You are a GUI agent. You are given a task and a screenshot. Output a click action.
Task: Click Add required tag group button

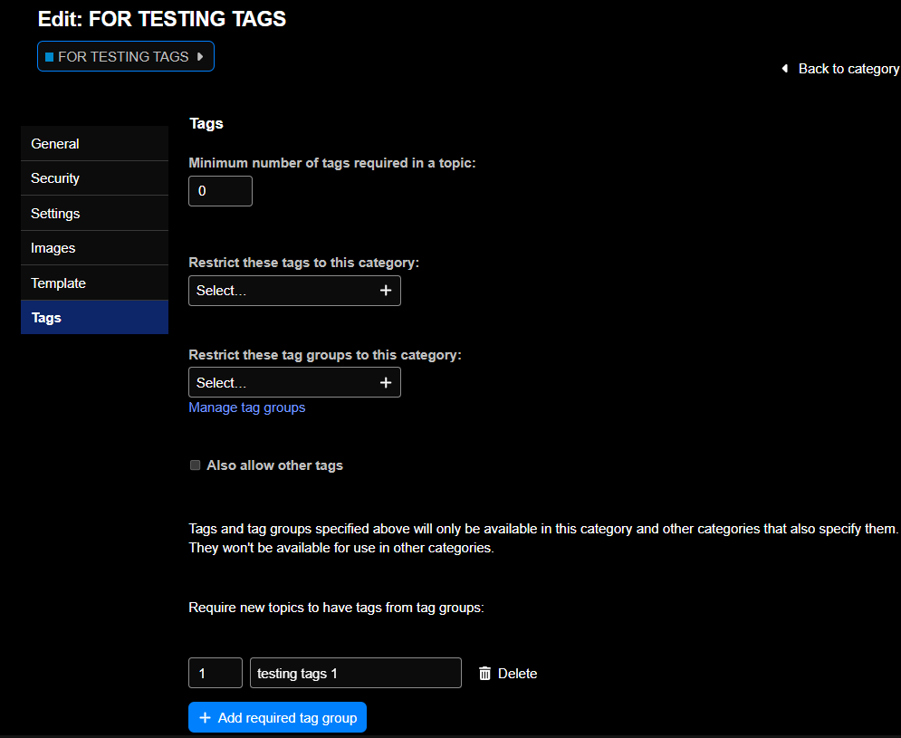point(277,717)
